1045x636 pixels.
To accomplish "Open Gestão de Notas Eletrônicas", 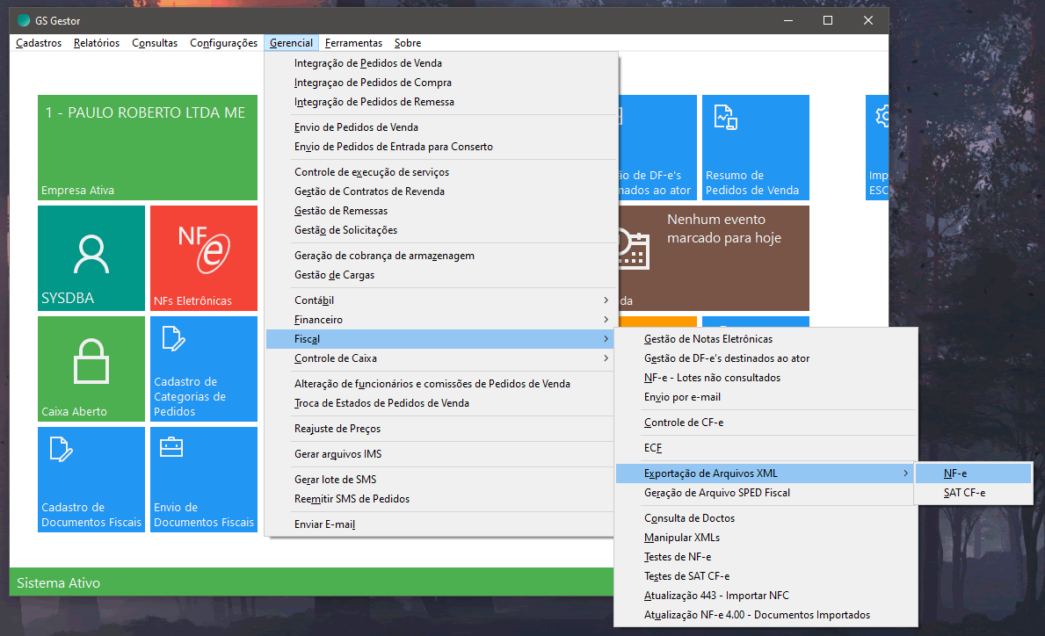I will pos(765,339).
